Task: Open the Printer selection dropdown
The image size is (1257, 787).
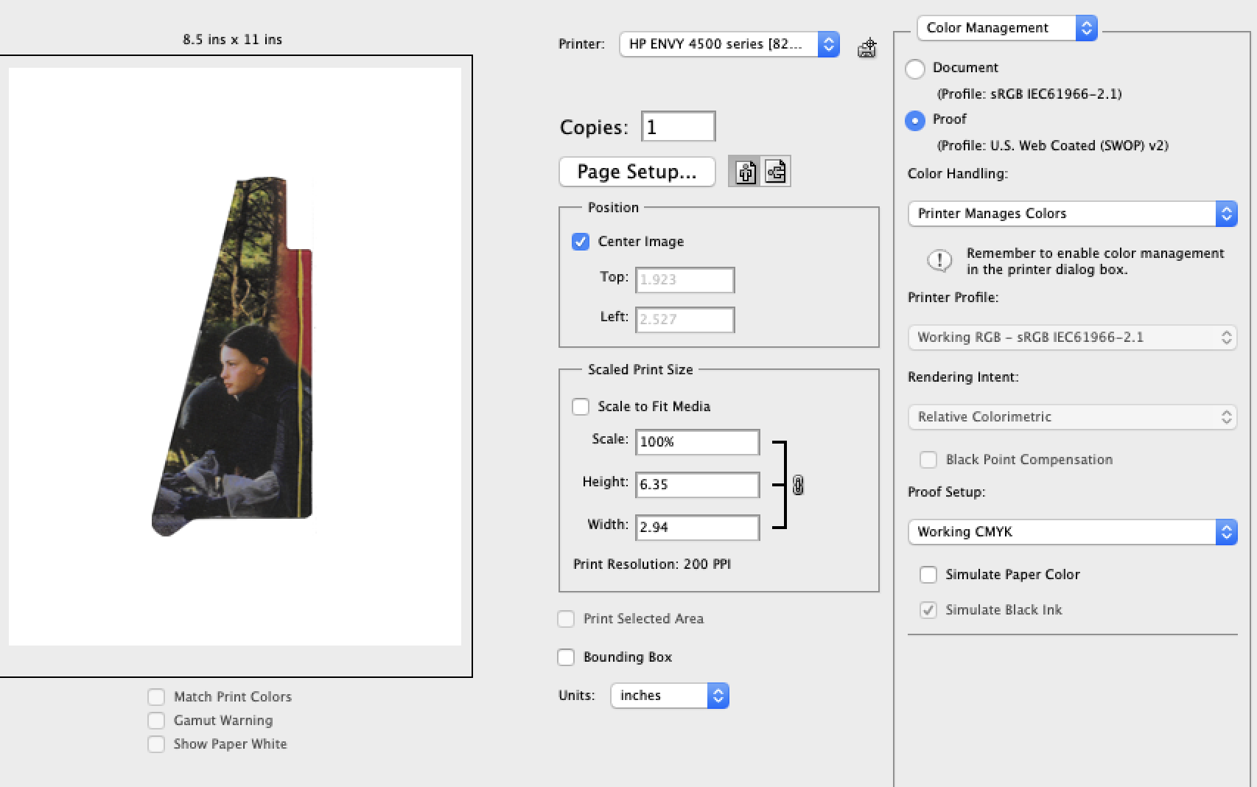Action: coord(729,44)
